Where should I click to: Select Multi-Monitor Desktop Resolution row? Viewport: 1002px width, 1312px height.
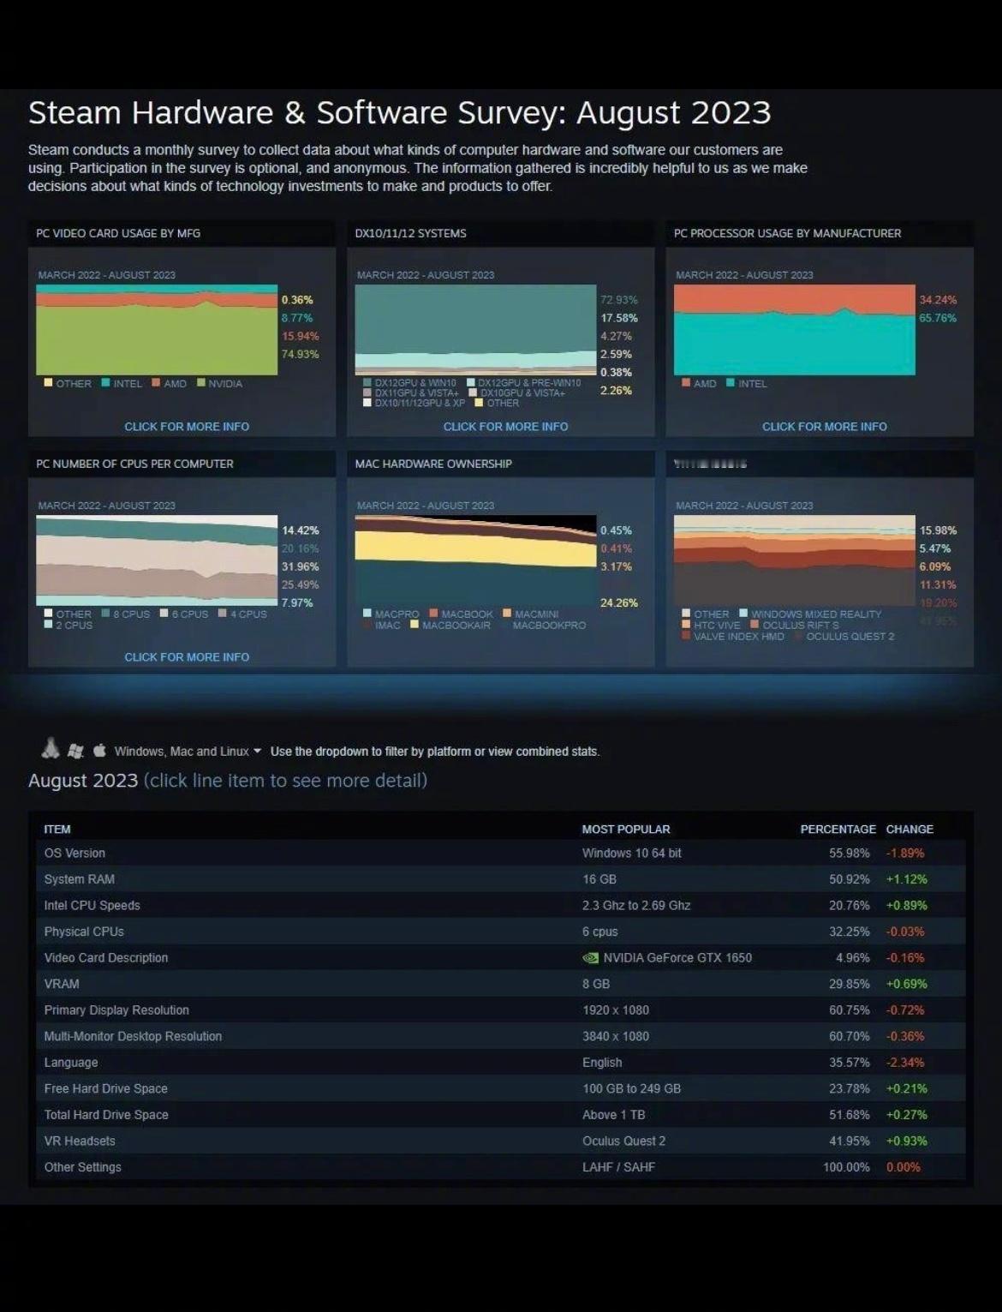(501, 1036)
